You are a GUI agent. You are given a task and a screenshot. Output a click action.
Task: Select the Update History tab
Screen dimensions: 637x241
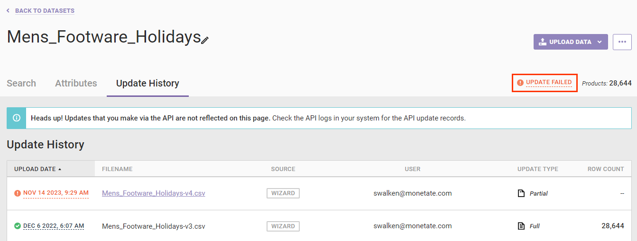click(x=148, y=83)
